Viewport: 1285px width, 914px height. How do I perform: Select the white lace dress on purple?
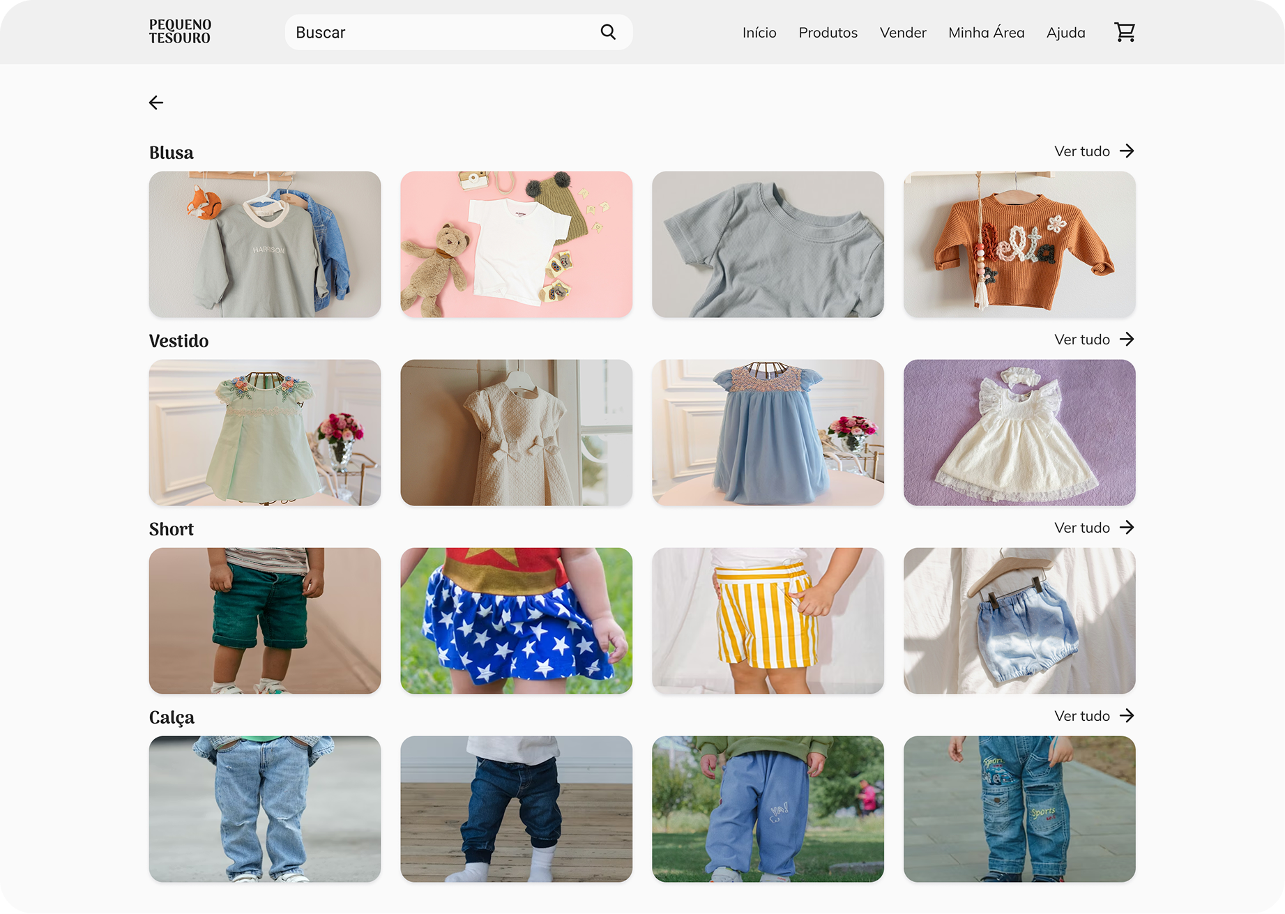point(1019,433)
